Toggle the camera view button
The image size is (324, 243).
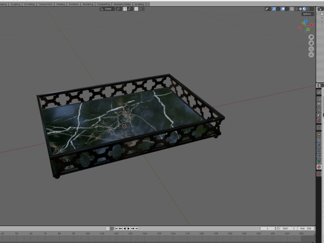[x=311, y=49]
